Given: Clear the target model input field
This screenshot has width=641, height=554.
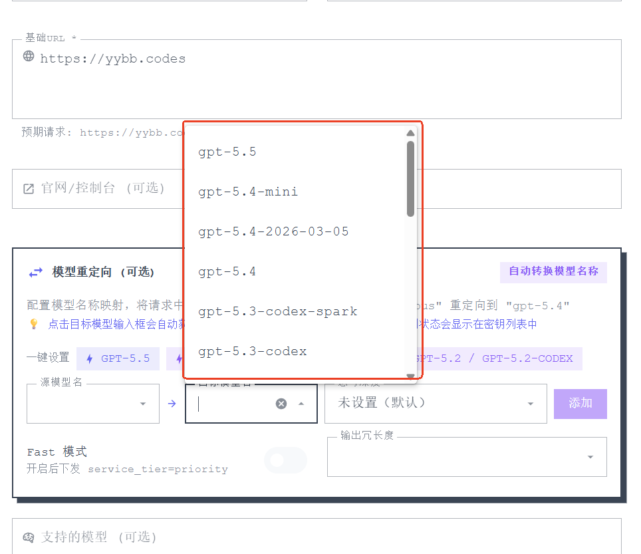Looking at the screenshot, I should pos(281,404).
